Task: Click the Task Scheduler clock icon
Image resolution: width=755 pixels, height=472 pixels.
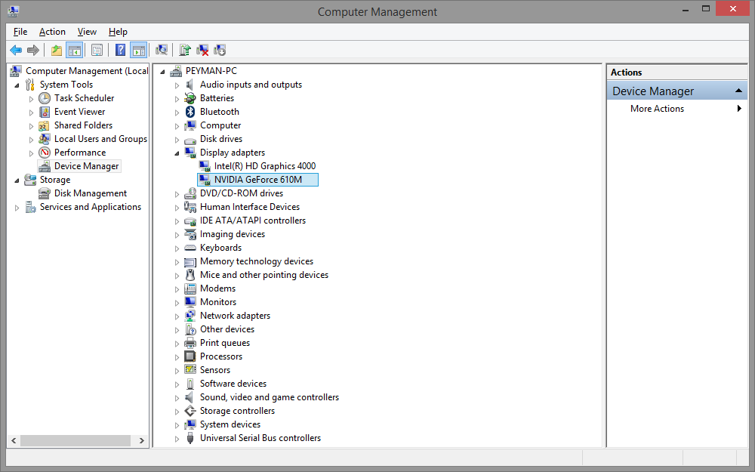Action: click(45, 98)
